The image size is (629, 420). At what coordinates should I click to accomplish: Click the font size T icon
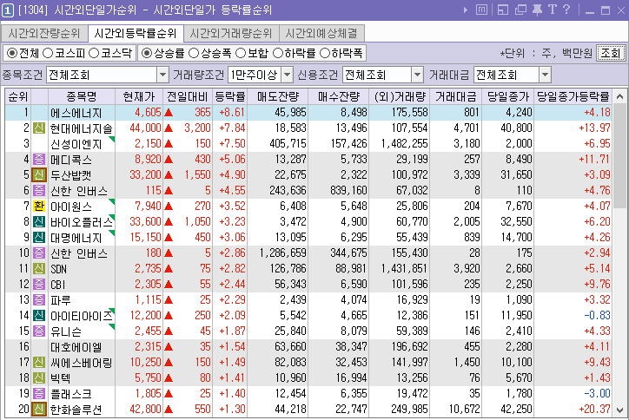coord(553,10)
